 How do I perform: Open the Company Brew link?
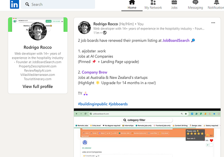point(94,72)
